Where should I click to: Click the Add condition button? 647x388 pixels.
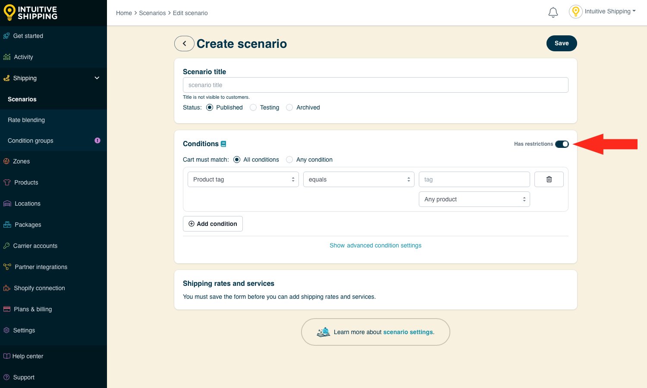[x=213, y=224]
